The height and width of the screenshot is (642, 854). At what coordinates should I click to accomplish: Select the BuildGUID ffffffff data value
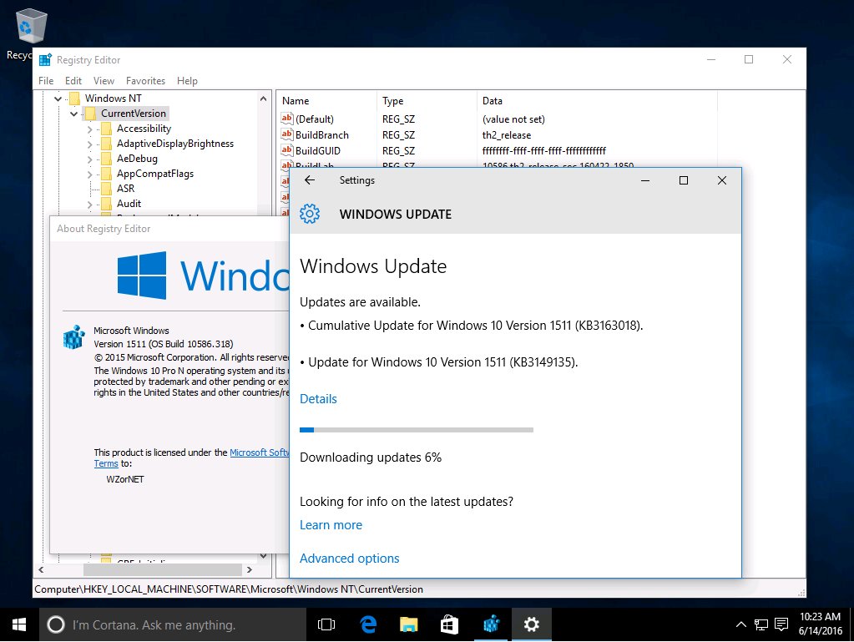pyautogui.click(x=543, y=151)
